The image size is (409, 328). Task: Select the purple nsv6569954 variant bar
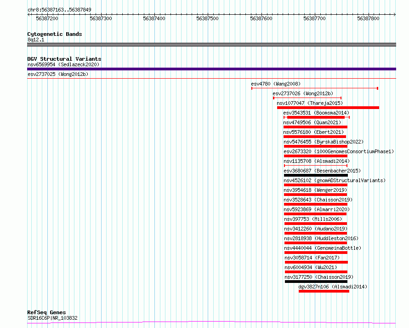pos(211,69)
